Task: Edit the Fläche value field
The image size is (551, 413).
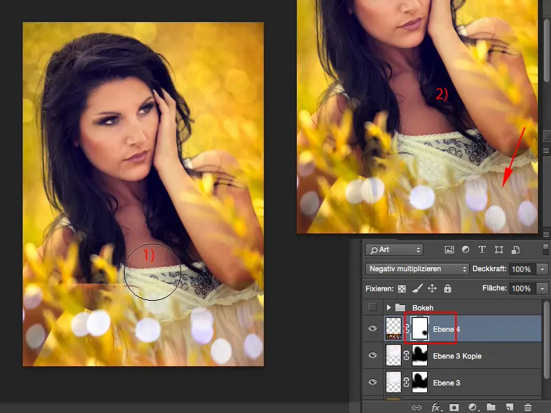Action: (x=522, y=289)
